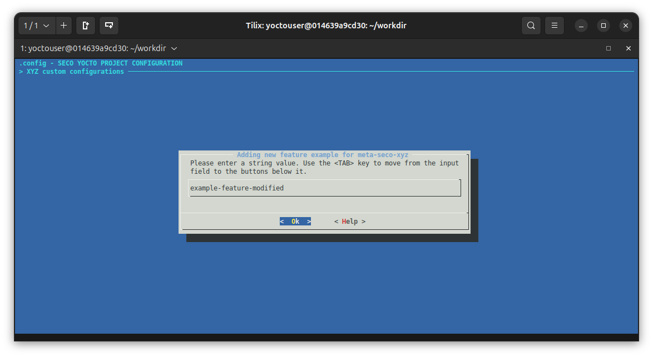The height and width of the screenshot is (357, 653).
Task: Add a new session with the plus icon
Action: (x=63, y=25)
